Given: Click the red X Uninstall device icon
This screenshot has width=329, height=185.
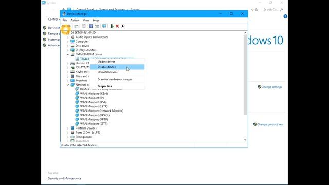Looking at the screenshot, I should pos(117,26).
